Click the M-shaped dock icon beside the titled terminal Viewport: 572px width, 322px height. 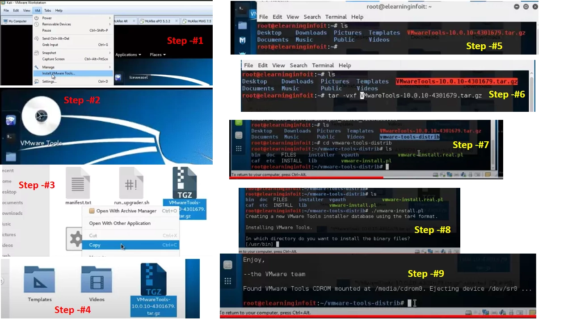point(242,40)
